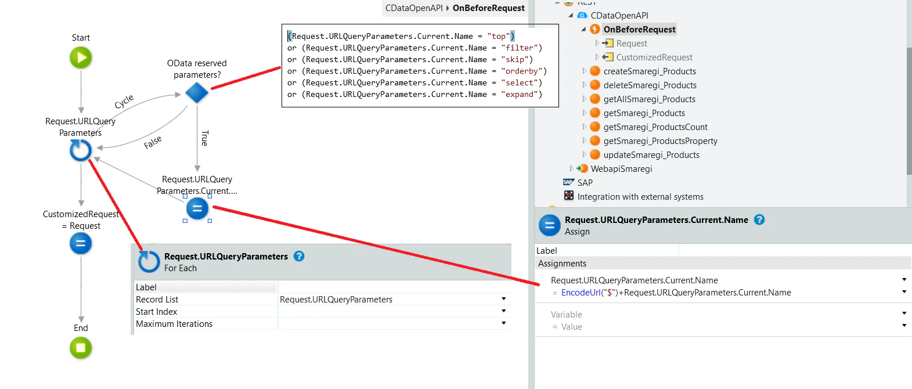The width and height of the screenshot is (912, 389).
Task: Click the getSmaregi_Products method icon
Action: 595,113
